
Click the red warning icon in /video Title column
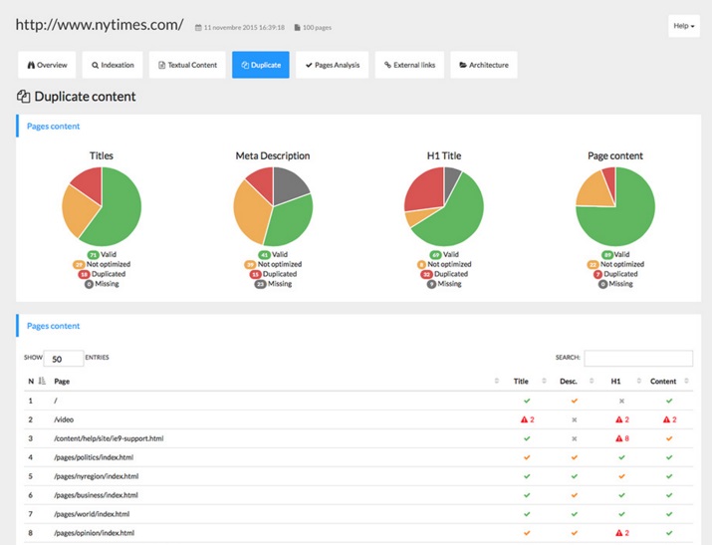(522, 419)
